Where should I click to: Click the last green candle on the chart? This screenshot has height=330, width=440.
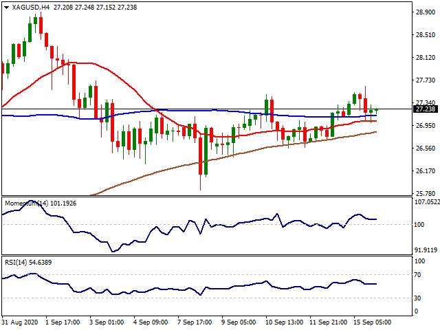click(376, 109)
